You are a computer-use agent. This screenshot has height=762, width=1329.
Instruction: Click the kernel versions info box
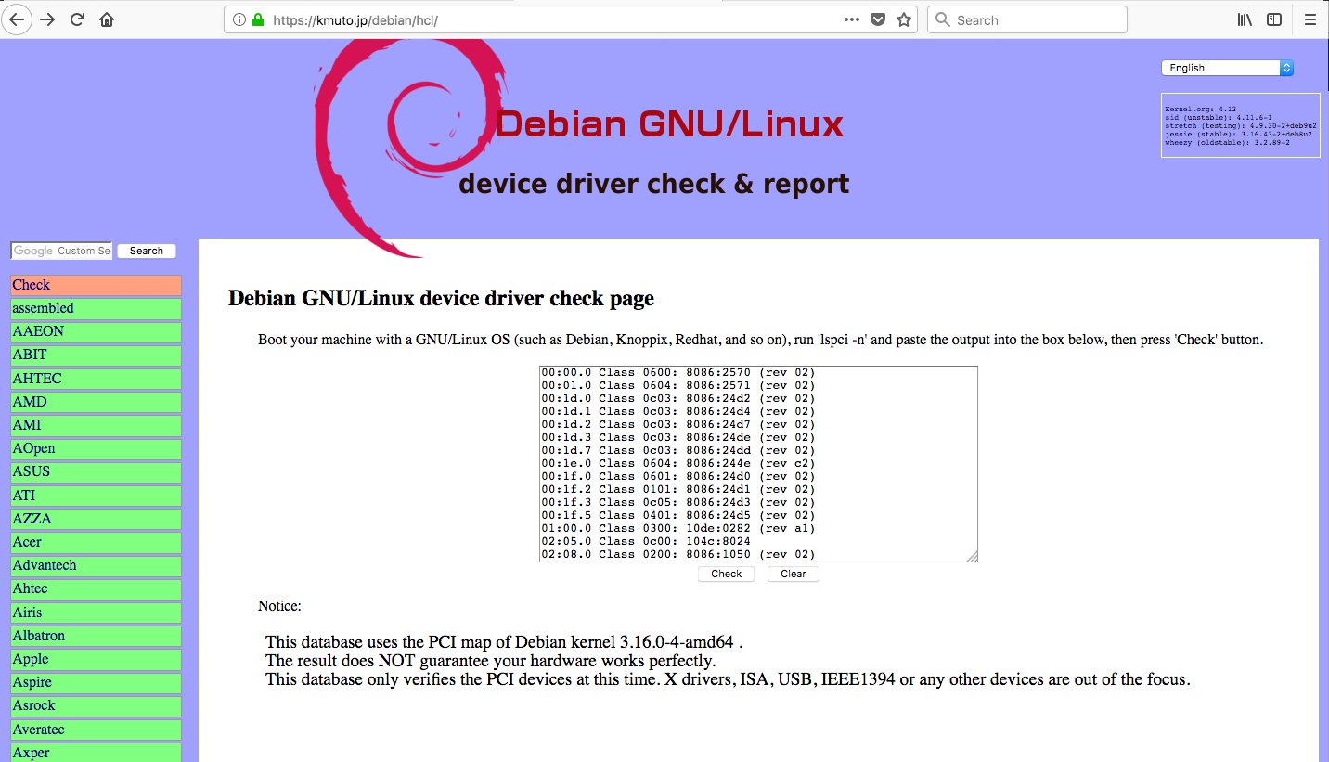(x=1240, y=125)
